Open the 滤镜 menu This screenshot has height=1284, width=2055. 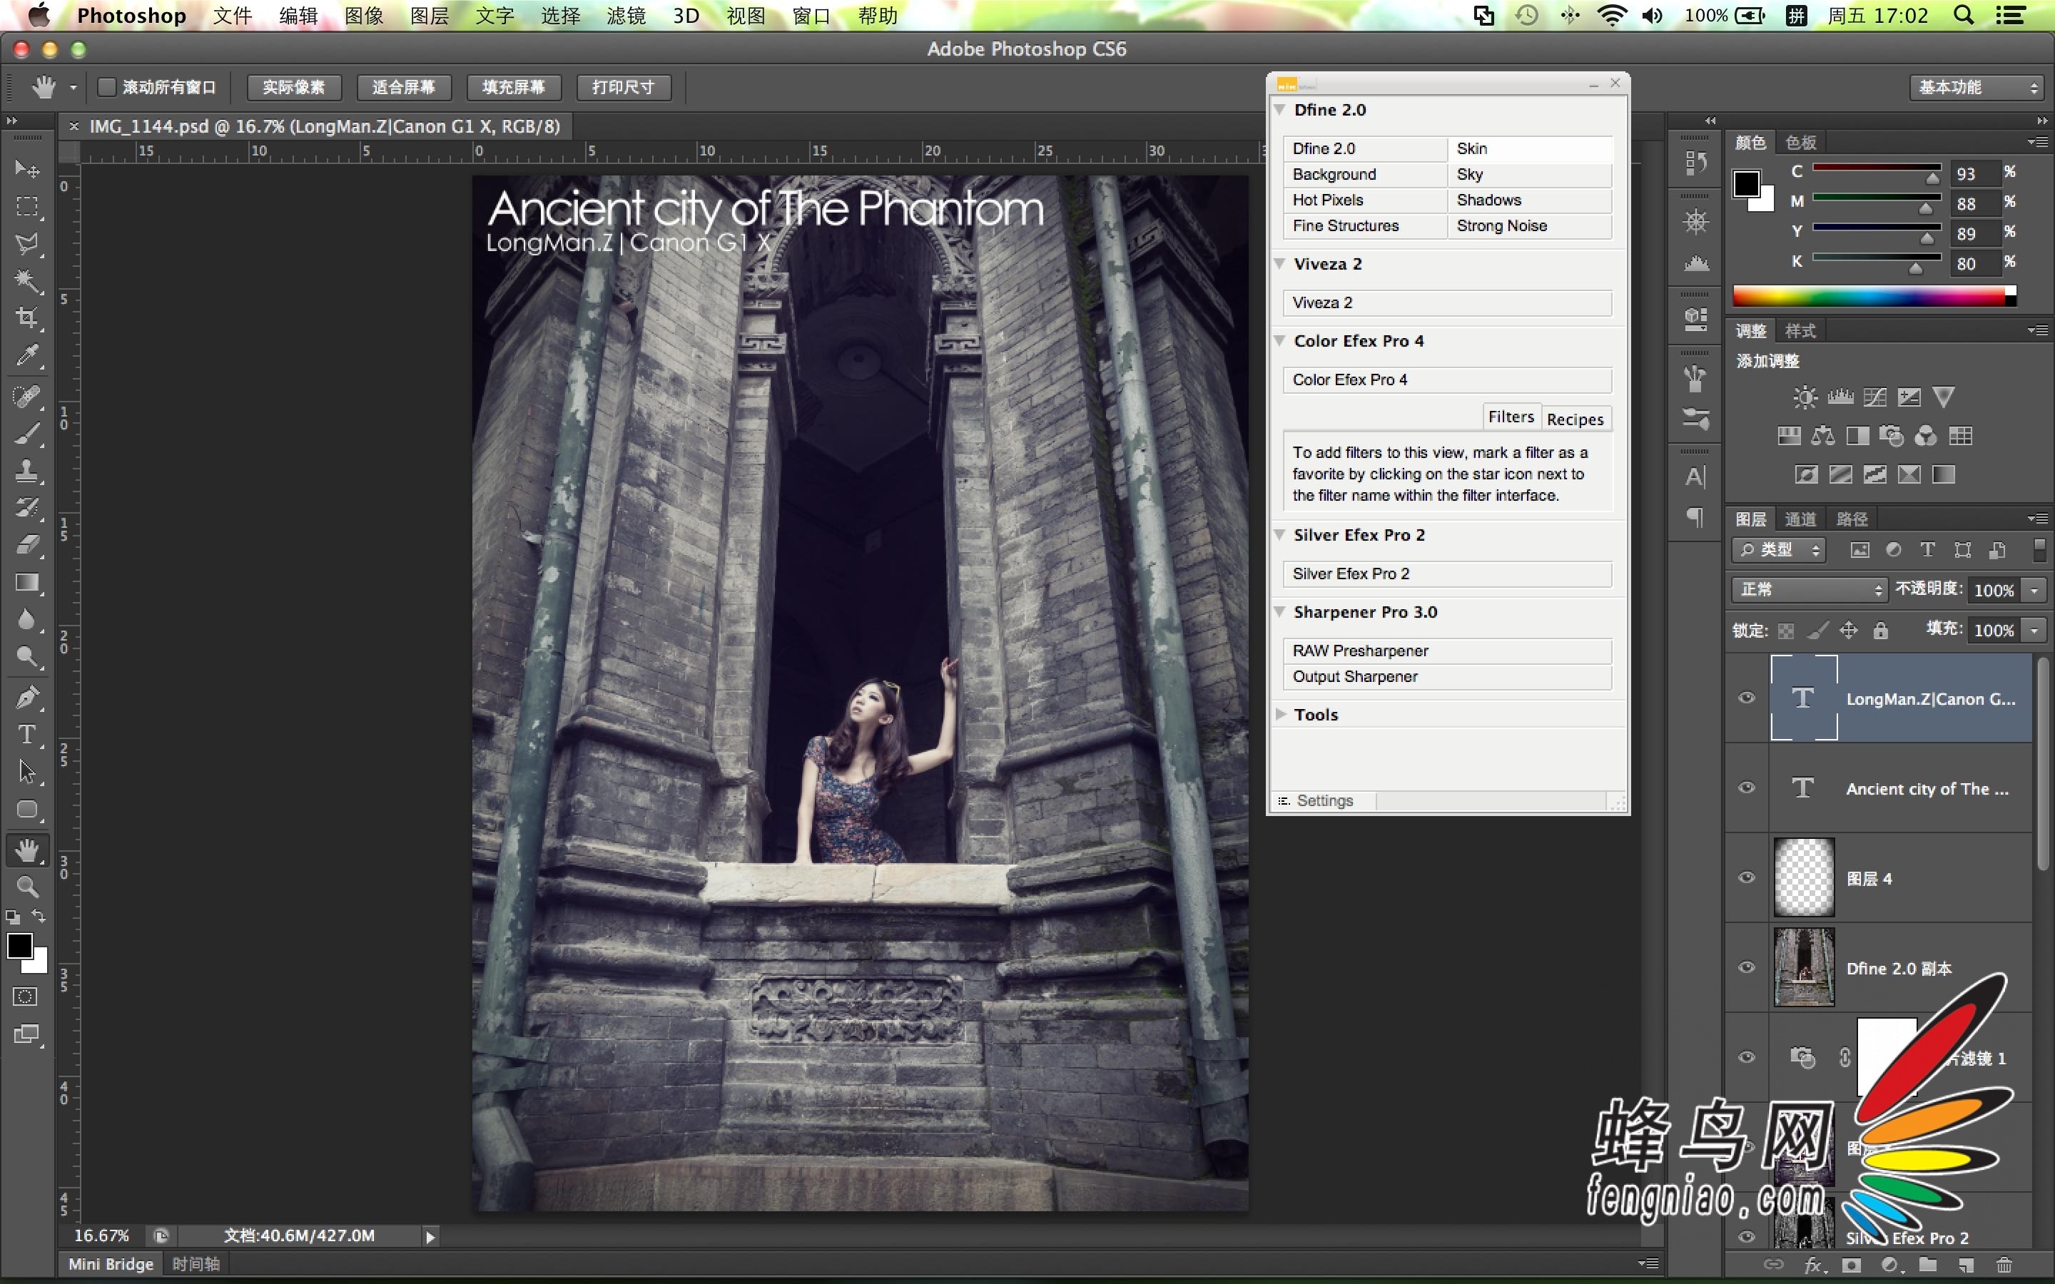(x=626, y=16)
